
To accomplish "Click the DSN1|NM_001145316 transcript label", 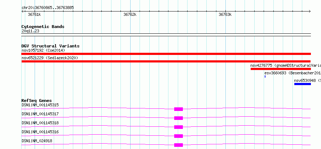I will (40, 132).
